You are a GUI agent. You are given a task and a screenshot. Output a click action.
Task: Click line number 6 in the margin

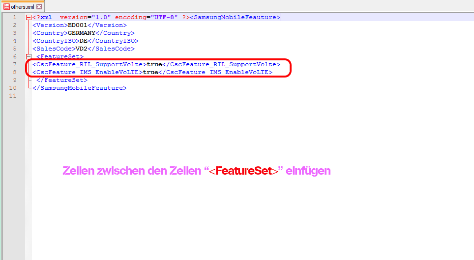coord(15,56)
